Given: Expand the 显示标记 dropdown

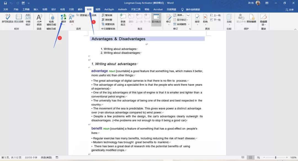Looking at the screenshot, I should pyautogui.click(x=182, y=20).
